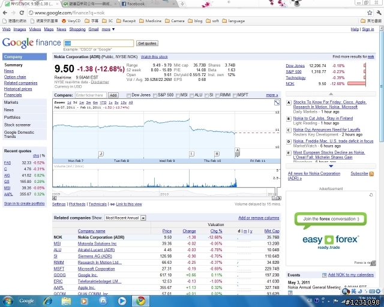This screenshot has height=307, width=384.
Task: Expand chart with the enlarge icon
Action: [277, 103]
